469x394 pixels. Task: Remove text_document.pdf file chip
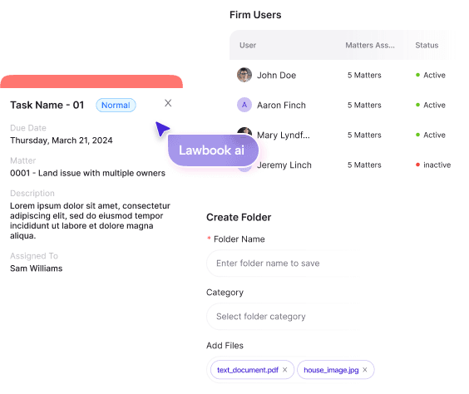[284, 370]
